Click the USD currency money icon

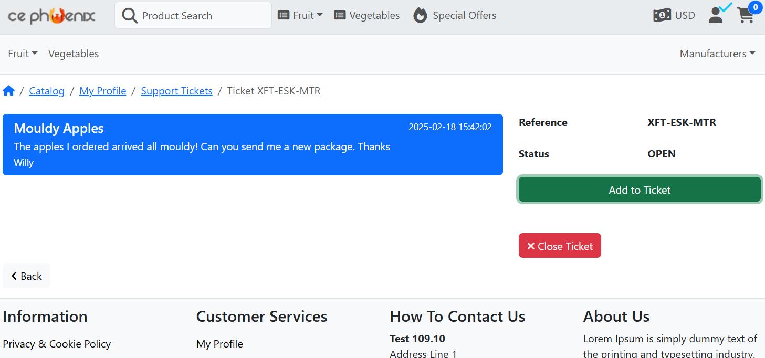coord(662,15)
